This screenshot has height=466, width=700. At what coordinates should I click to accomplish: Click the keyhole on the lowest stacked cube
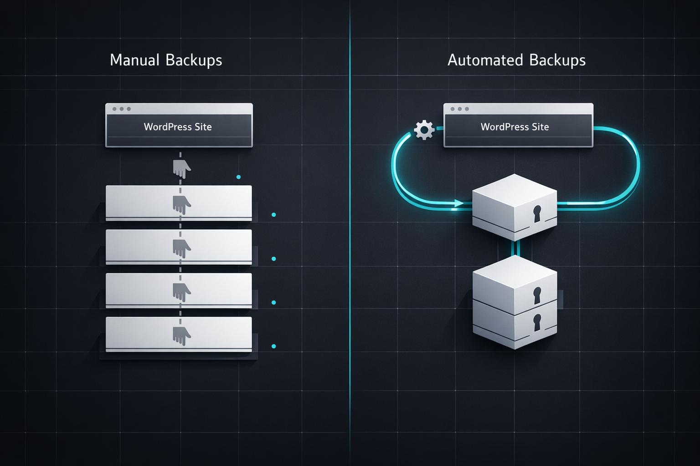coord(537,323)
